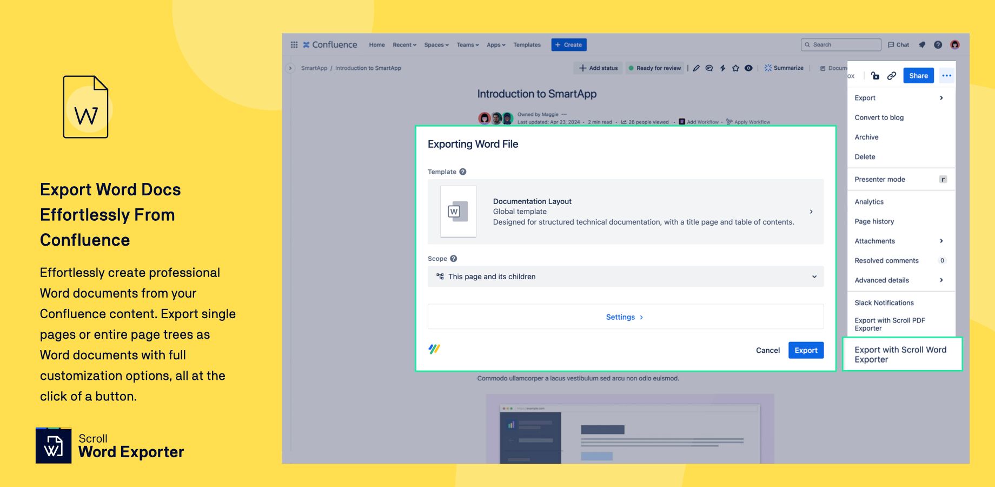Open the notifications icon in the header

922,45
